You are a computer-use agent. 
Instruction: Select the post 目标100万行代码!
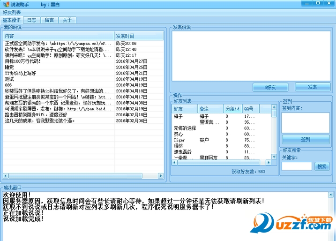coord(83,61)
